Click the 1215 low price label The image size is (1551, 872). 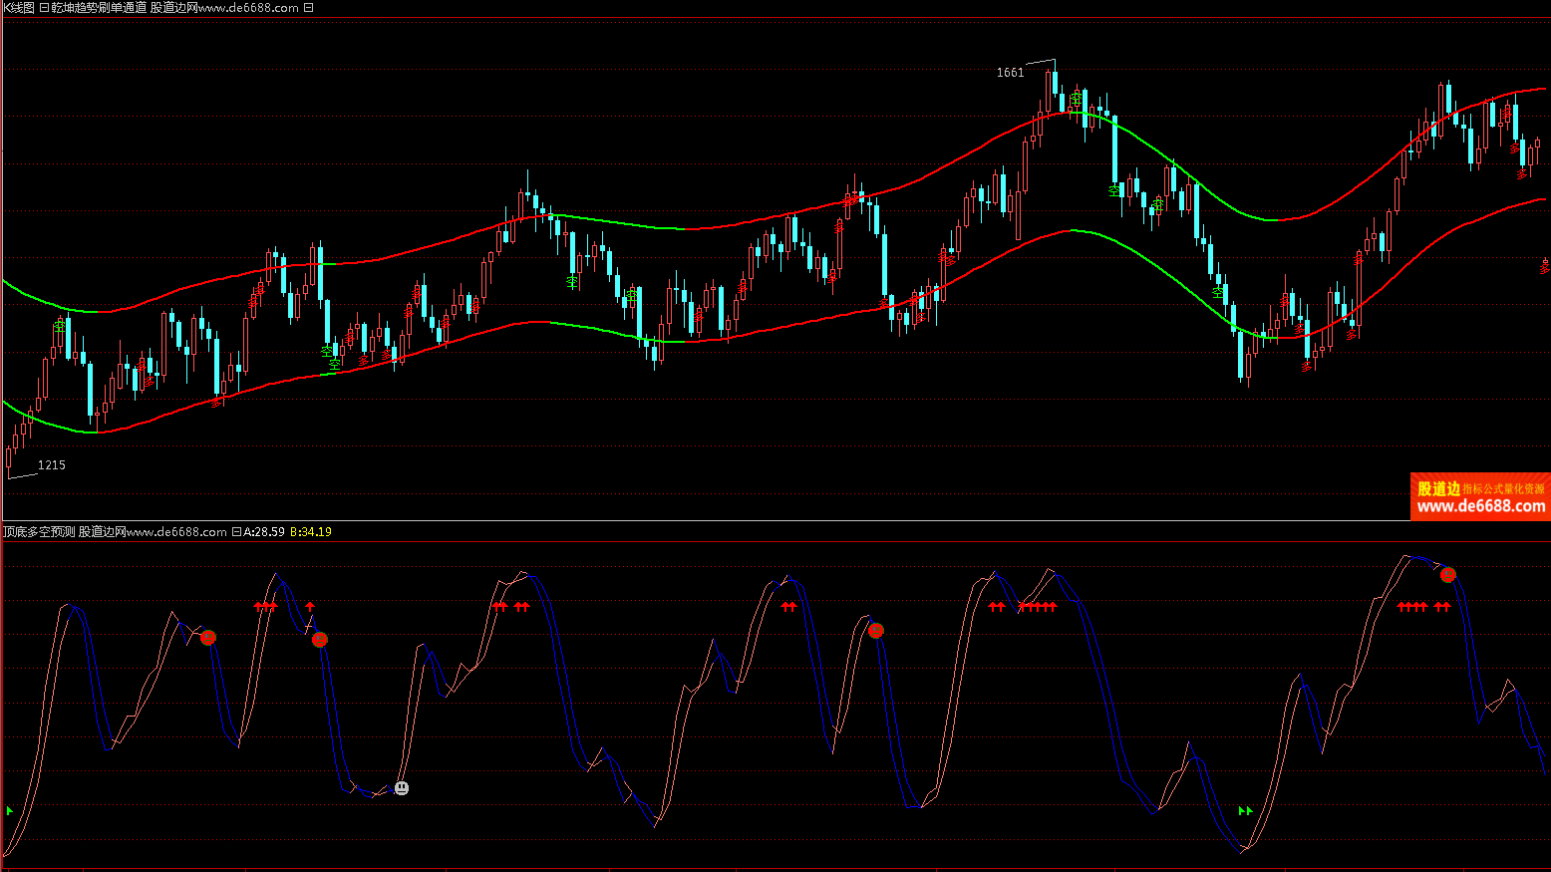(x=52, y=465)
